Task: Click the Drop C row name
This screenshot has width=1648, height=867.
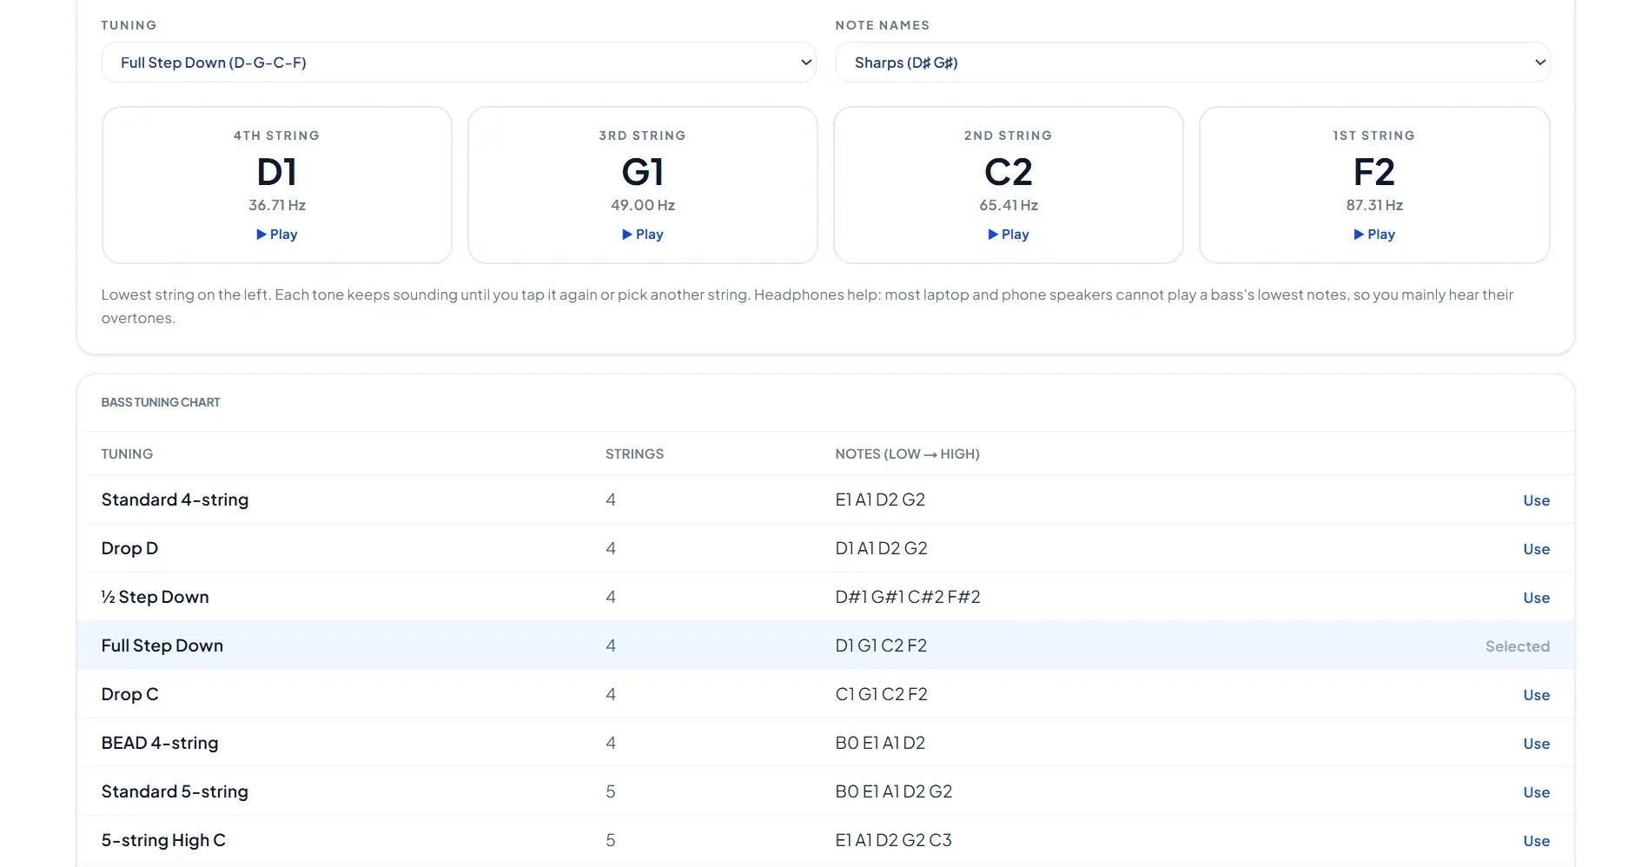Action: 129,694
